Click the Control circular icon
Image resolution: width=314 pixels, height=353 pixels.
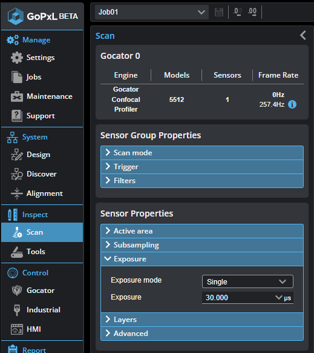[13, 273]
